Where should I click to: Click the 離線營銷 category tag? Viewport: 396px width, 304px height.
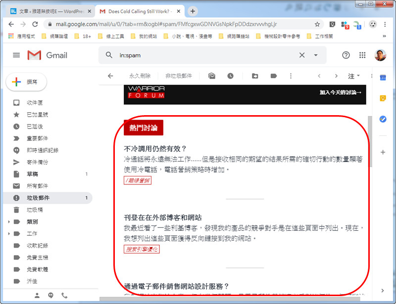point(138,180)
